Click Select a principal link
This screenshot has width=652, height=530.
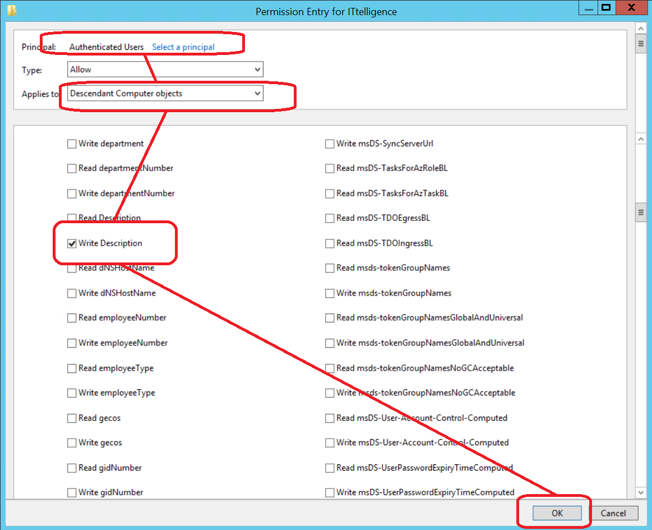pyautogui.click(x=183, y=47)
